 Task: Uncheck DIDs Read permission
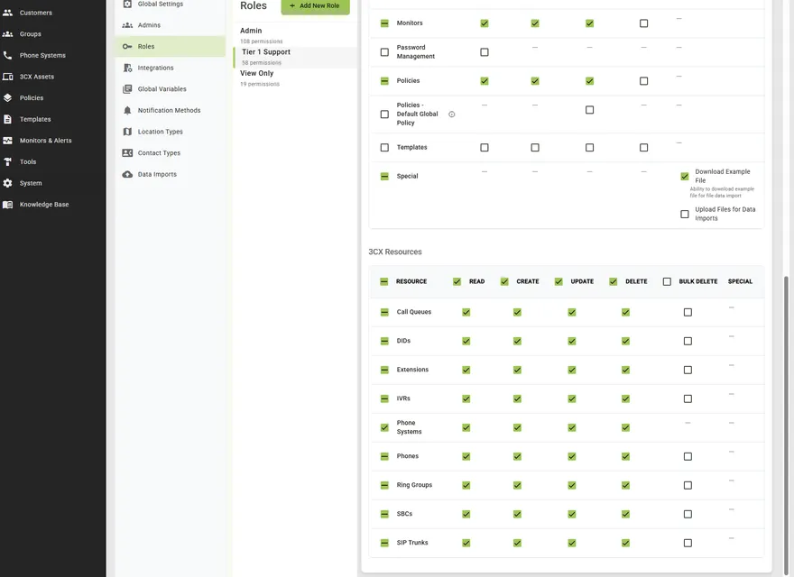click(466, 341)
